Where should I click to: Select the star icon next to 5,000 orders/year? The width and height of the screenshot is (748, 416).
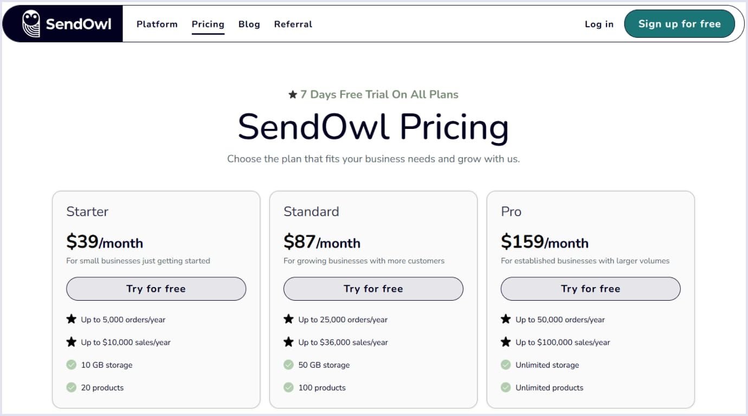point(72,319)
